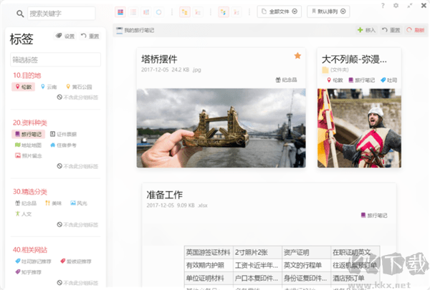Open the 默认排列 sort dropdown

(328, 12)
